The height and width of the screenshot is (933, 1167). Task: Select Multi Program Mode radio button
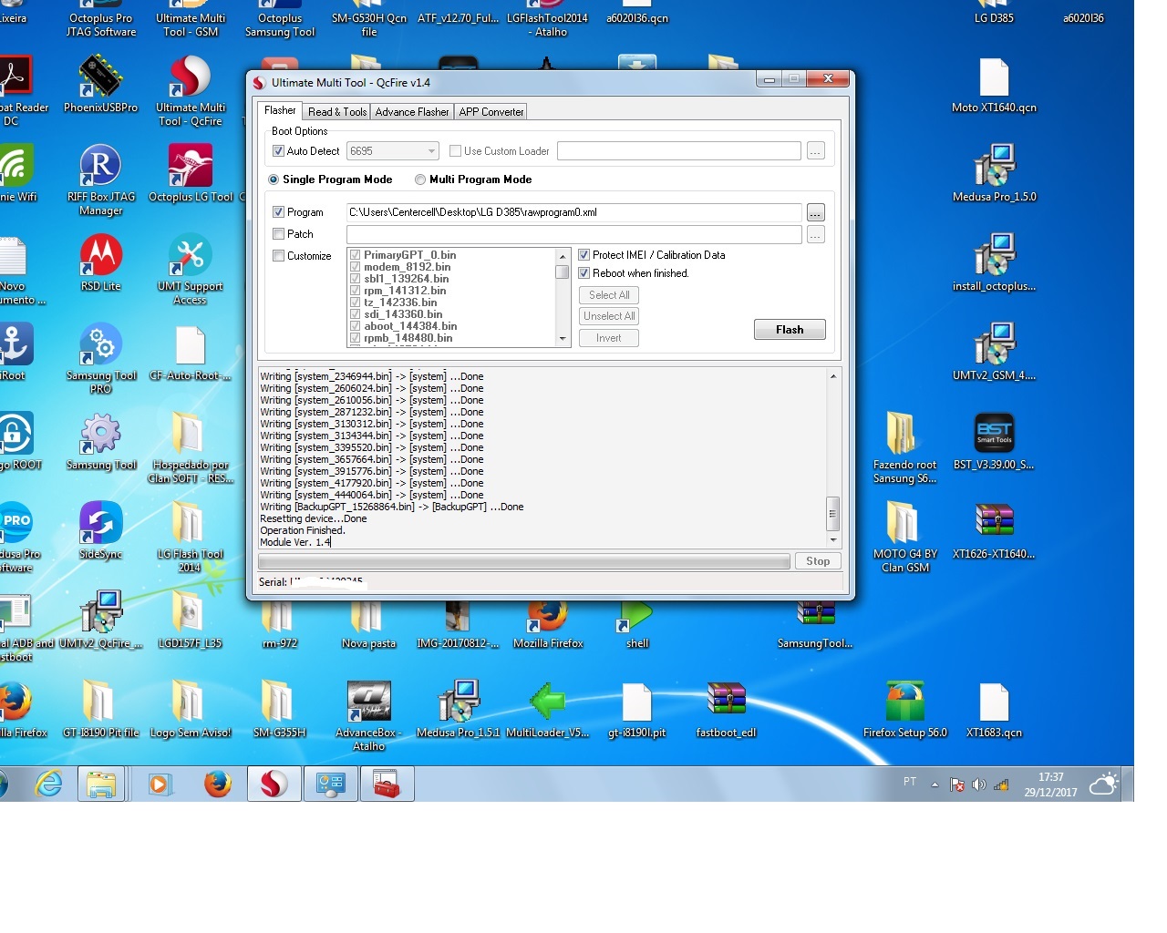click(x=420, y=179)
